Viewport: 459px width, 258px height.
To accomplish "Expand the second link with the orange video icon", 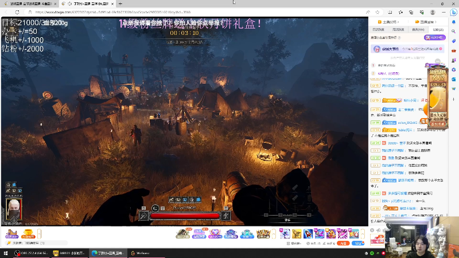I will pyautogui.click(x=426, y=22).
